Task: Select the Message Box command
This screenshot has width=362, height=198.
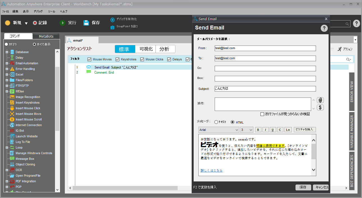Action: [x=26, y=159]
